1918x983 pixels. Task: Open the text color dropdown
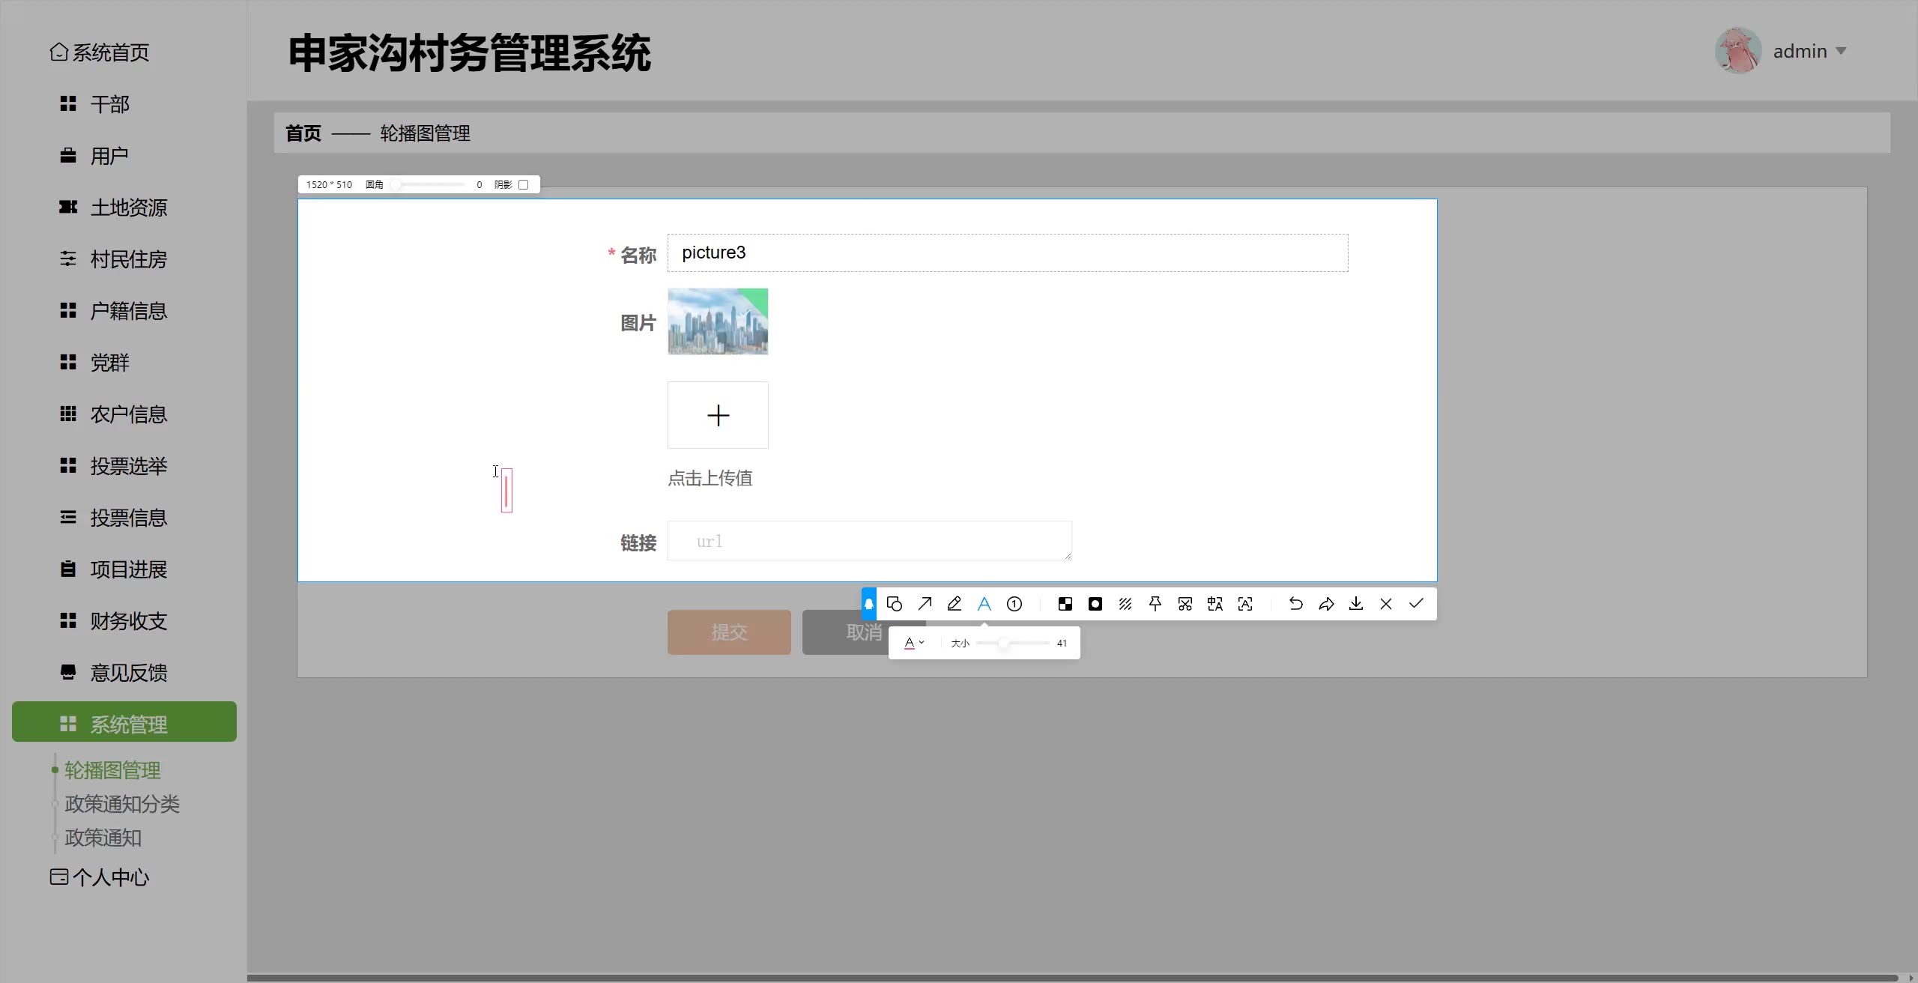point(914,643)
